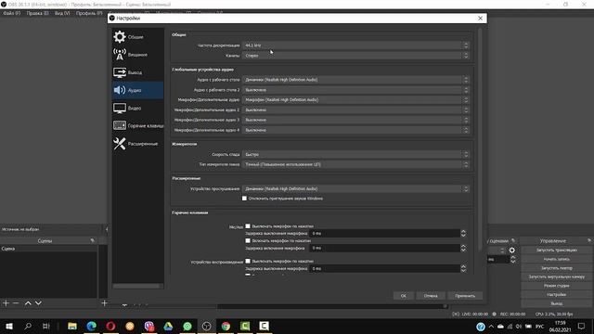This screenshot has width=594, height=334.
Task: Open sample rate 44.1 kHz dropdown
Action: [355, 45]
